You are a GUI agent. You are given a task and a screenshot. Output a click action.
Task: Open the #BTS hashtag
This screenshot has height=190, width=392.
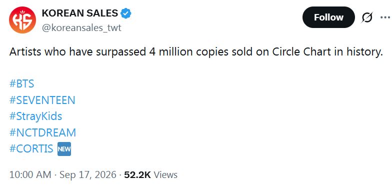point(21,83)
